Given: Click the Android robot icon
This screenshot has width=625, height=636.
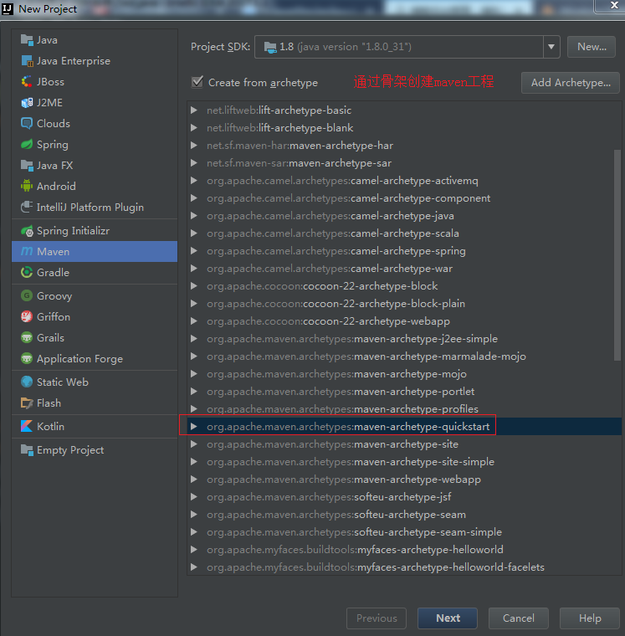Looking at the screenshot, I should click(27, 186).
